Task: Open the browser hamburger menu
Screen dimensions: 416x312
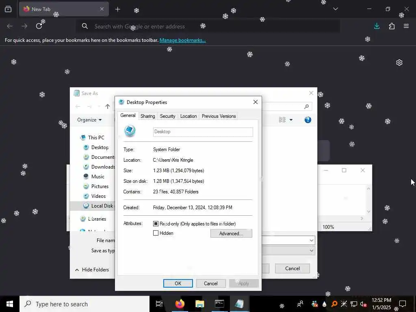Action: point(406,26)
